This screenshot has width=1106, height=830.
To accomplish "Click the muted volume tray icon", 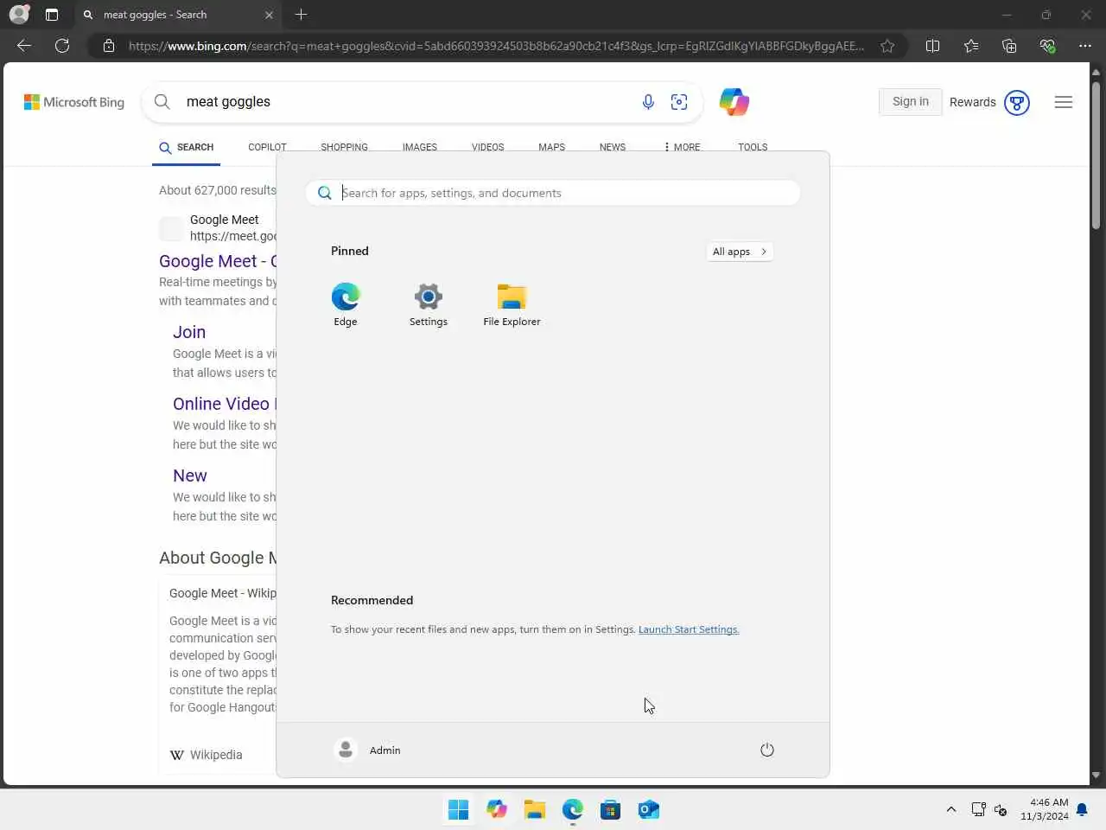I will click(x=1001, y=809).
